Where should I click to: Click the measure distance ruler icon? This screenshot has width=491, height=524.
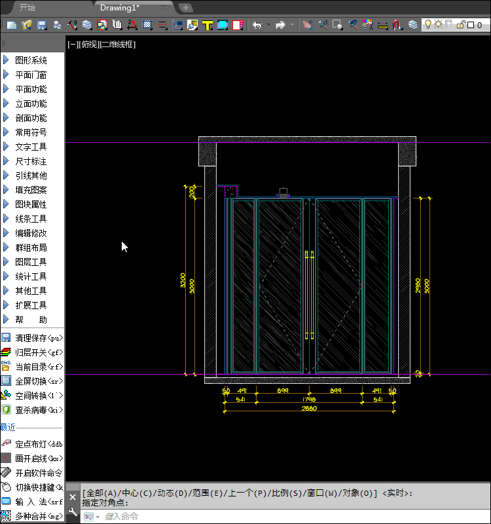pos(383,25)
